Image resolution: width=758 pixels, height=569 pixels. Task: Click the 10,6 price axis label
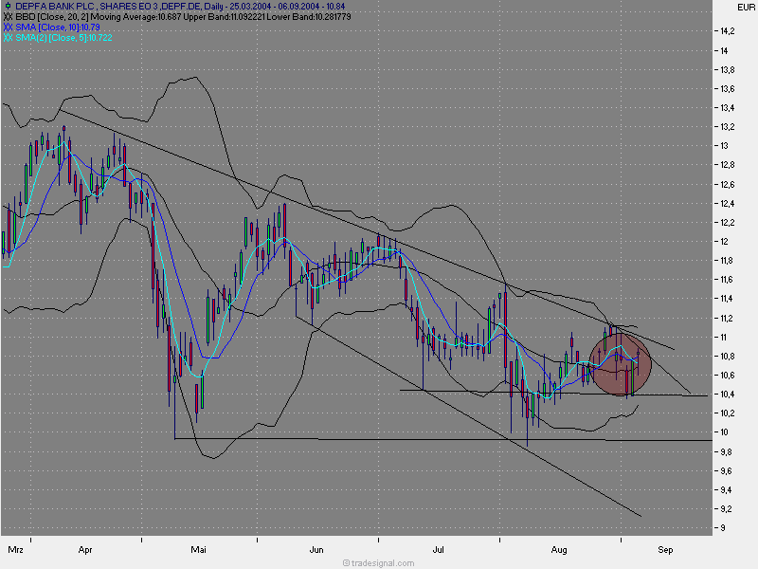(x=727, y=375)
